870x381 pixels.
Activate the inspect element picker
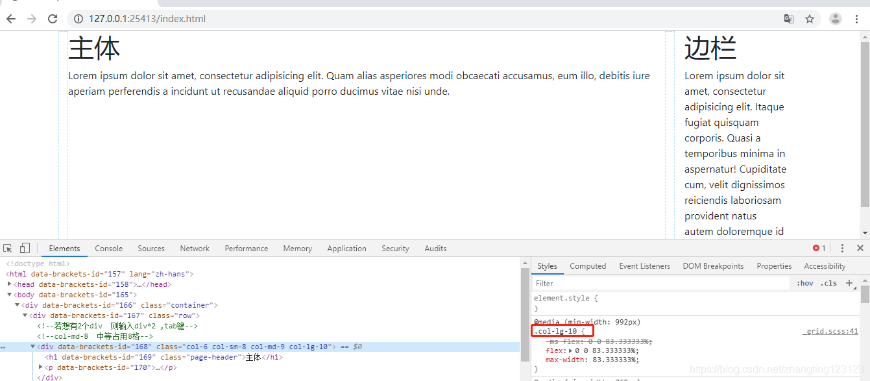[x=8, y=248]
